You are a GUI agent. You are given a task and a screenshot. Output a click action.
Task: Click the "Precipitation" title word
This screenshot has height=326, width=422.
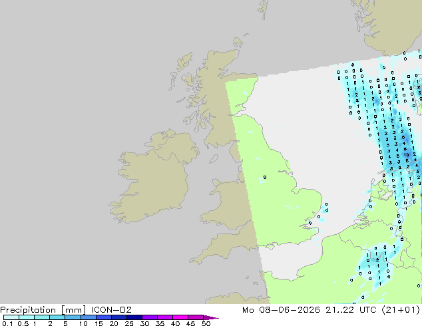(28, 310)
